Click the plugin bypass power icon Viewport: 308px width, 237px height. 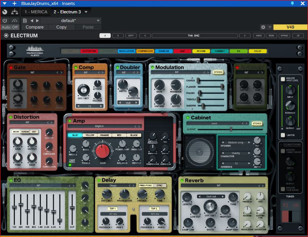point(5,21)
